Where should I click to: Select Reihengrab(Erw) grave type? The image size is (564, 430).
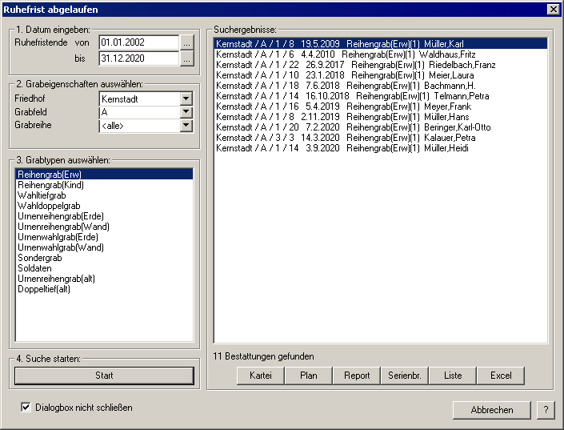[x=104, y=175]
